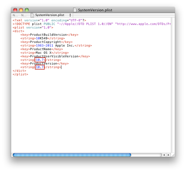Click the horizontal blue scrollbar thumb

(72, 155)
